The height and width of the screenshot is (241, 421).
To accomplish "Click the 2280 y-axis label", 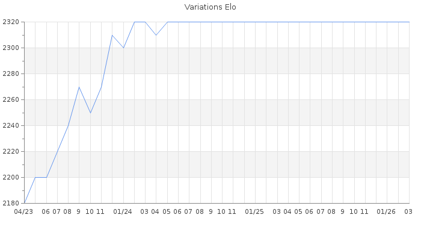I will [11, 74].
